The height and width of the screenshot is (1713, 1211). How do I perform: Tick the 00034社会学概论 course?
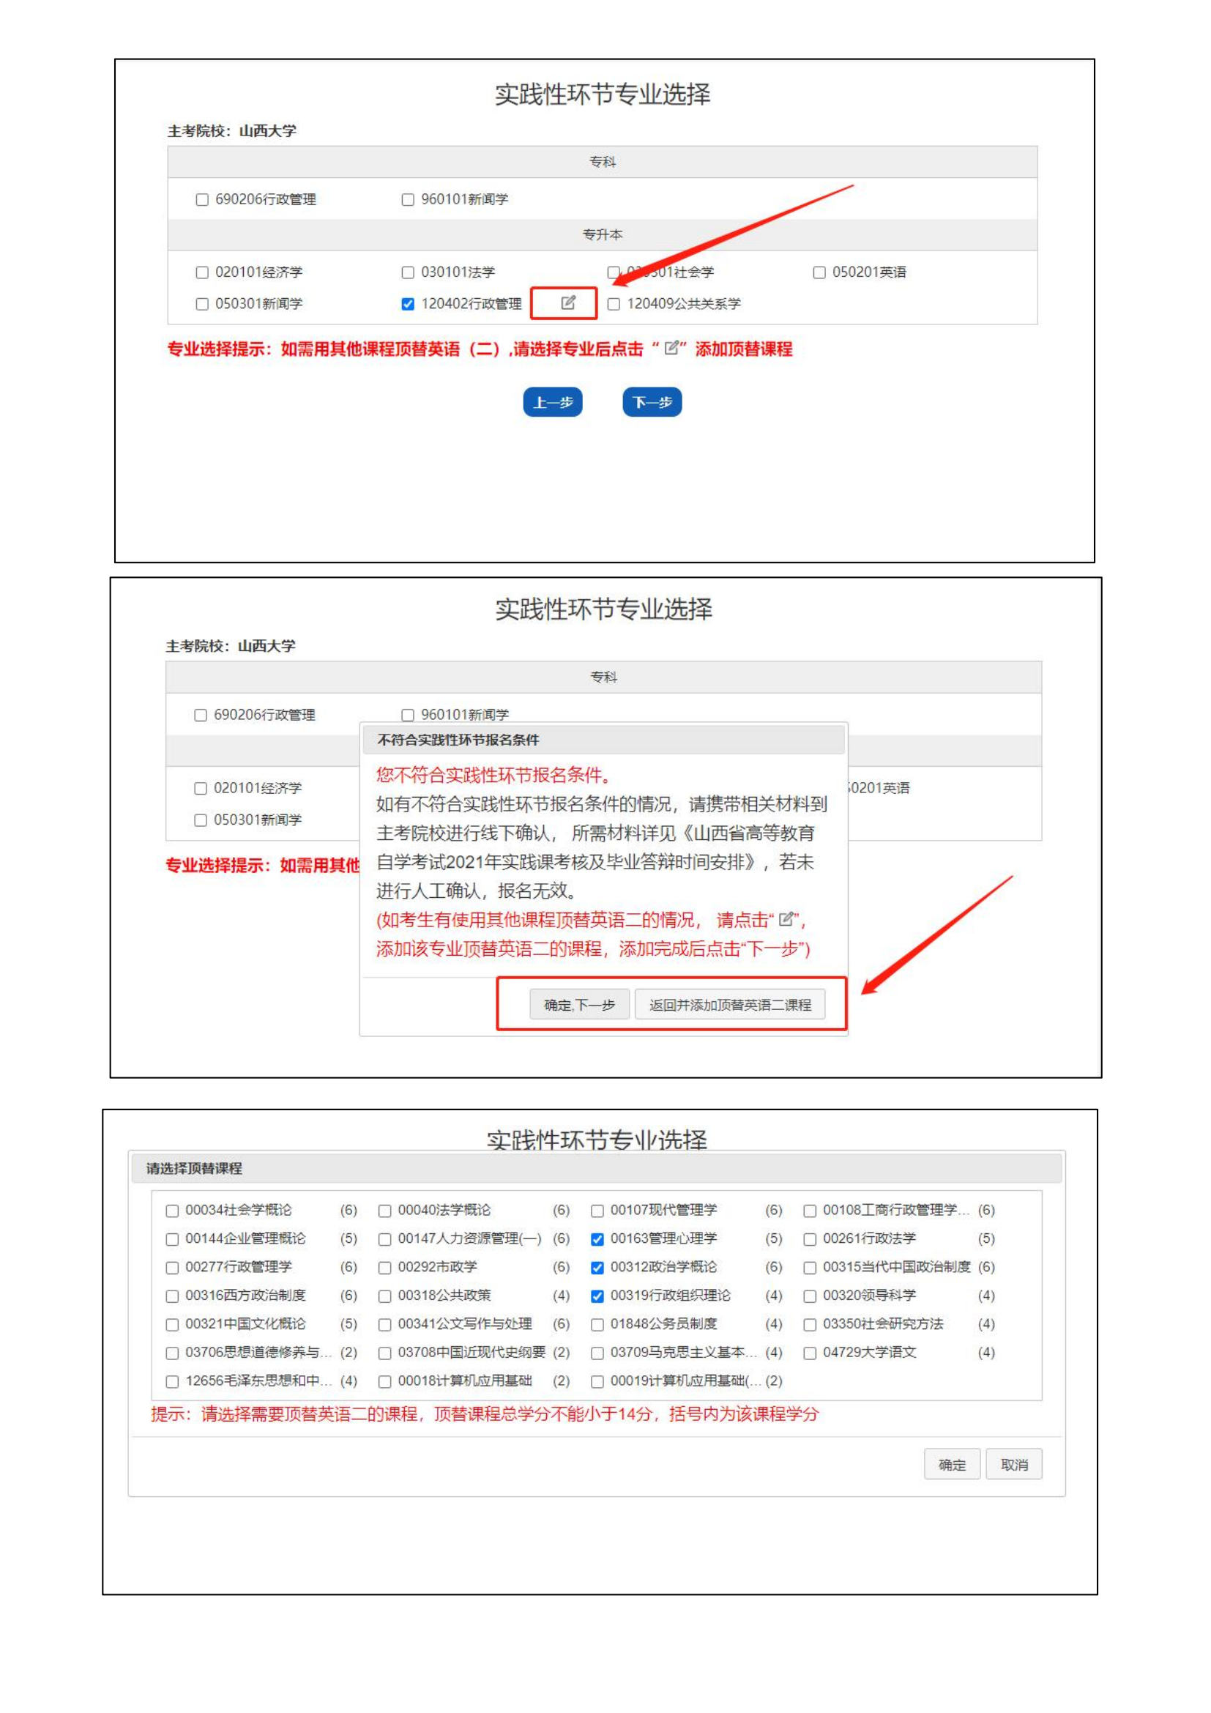point(172,1210)
